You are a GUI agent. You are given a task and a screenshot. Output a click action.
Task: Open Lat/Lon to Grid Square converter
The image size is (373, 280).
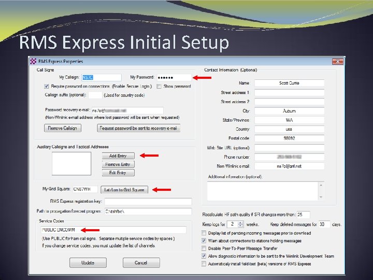pyautogui.click(x=124, y=190)
